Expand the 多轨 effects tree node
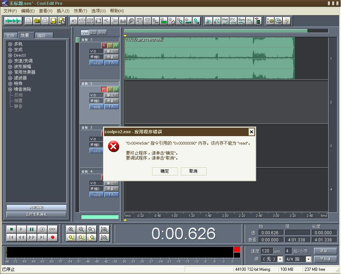This screenshot has width=341, height=274. pyautogui.click(x=10, y=44)
